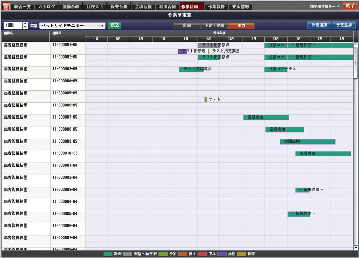The width and height of the screenshot is (359, 258).
Task: Click the red 中止 legend swatch
Action: [x=203, y=254]
